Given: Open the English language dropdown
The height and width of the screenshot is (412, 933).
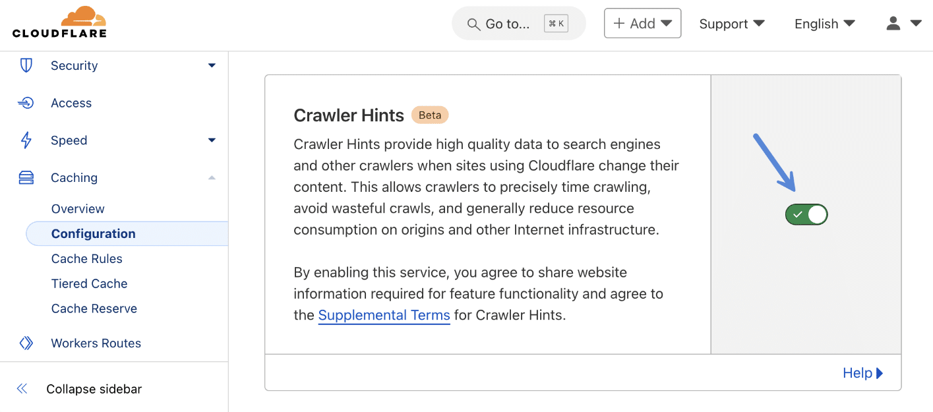Looking at the screenshot, I should 824,23.
